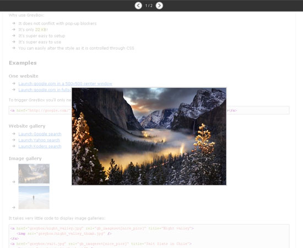Click the google.com href code snippet box
303x248 pixels.
(x=149, y=110)
